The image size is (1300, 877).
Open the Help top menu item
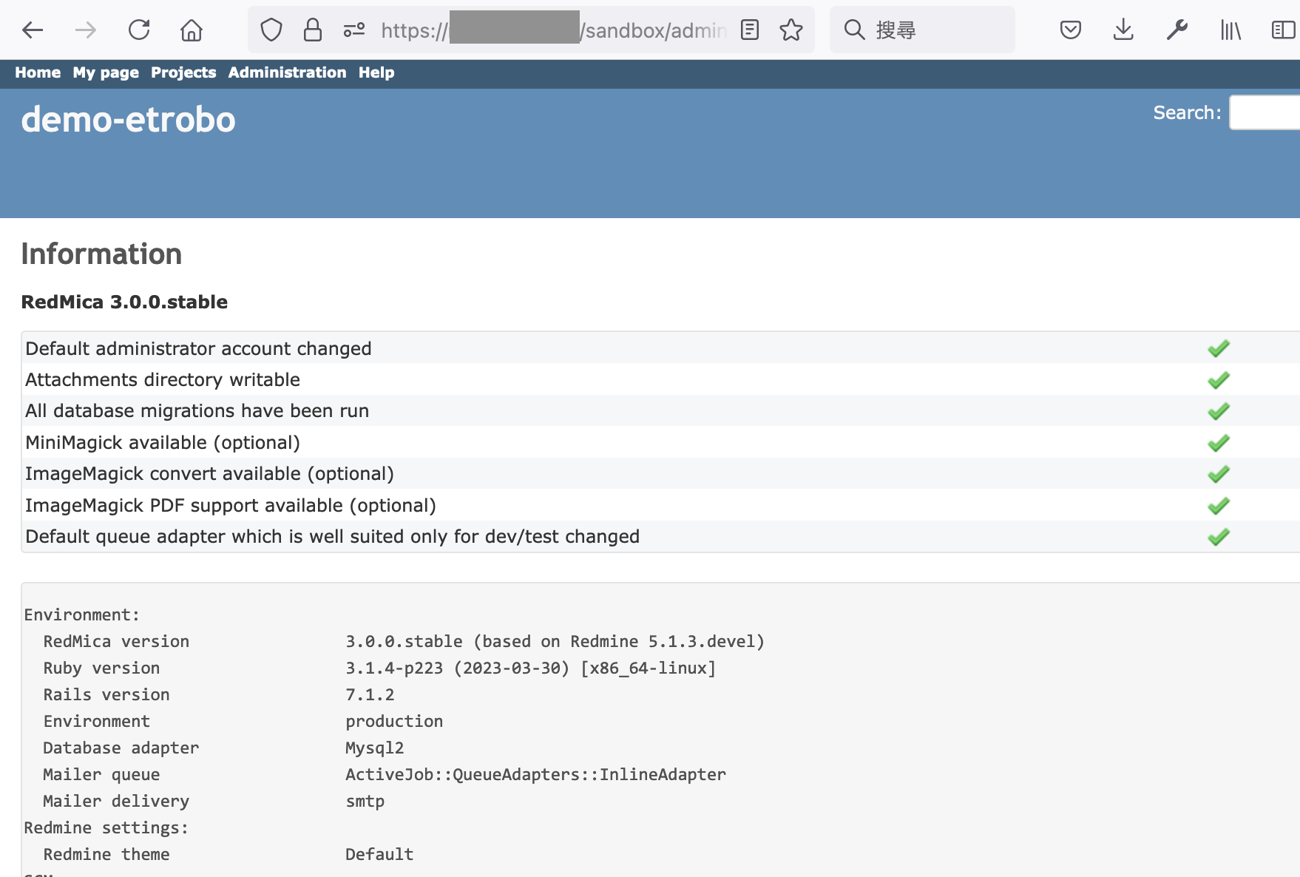pyautogui.click(x=376, y=72)
